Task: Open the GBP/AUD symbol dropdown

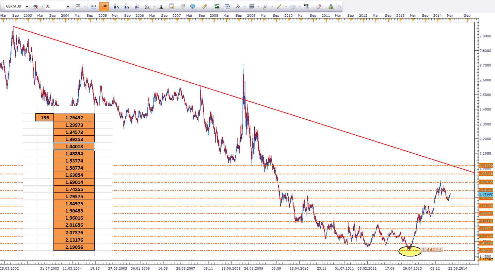Action: [x=27, y=6]
